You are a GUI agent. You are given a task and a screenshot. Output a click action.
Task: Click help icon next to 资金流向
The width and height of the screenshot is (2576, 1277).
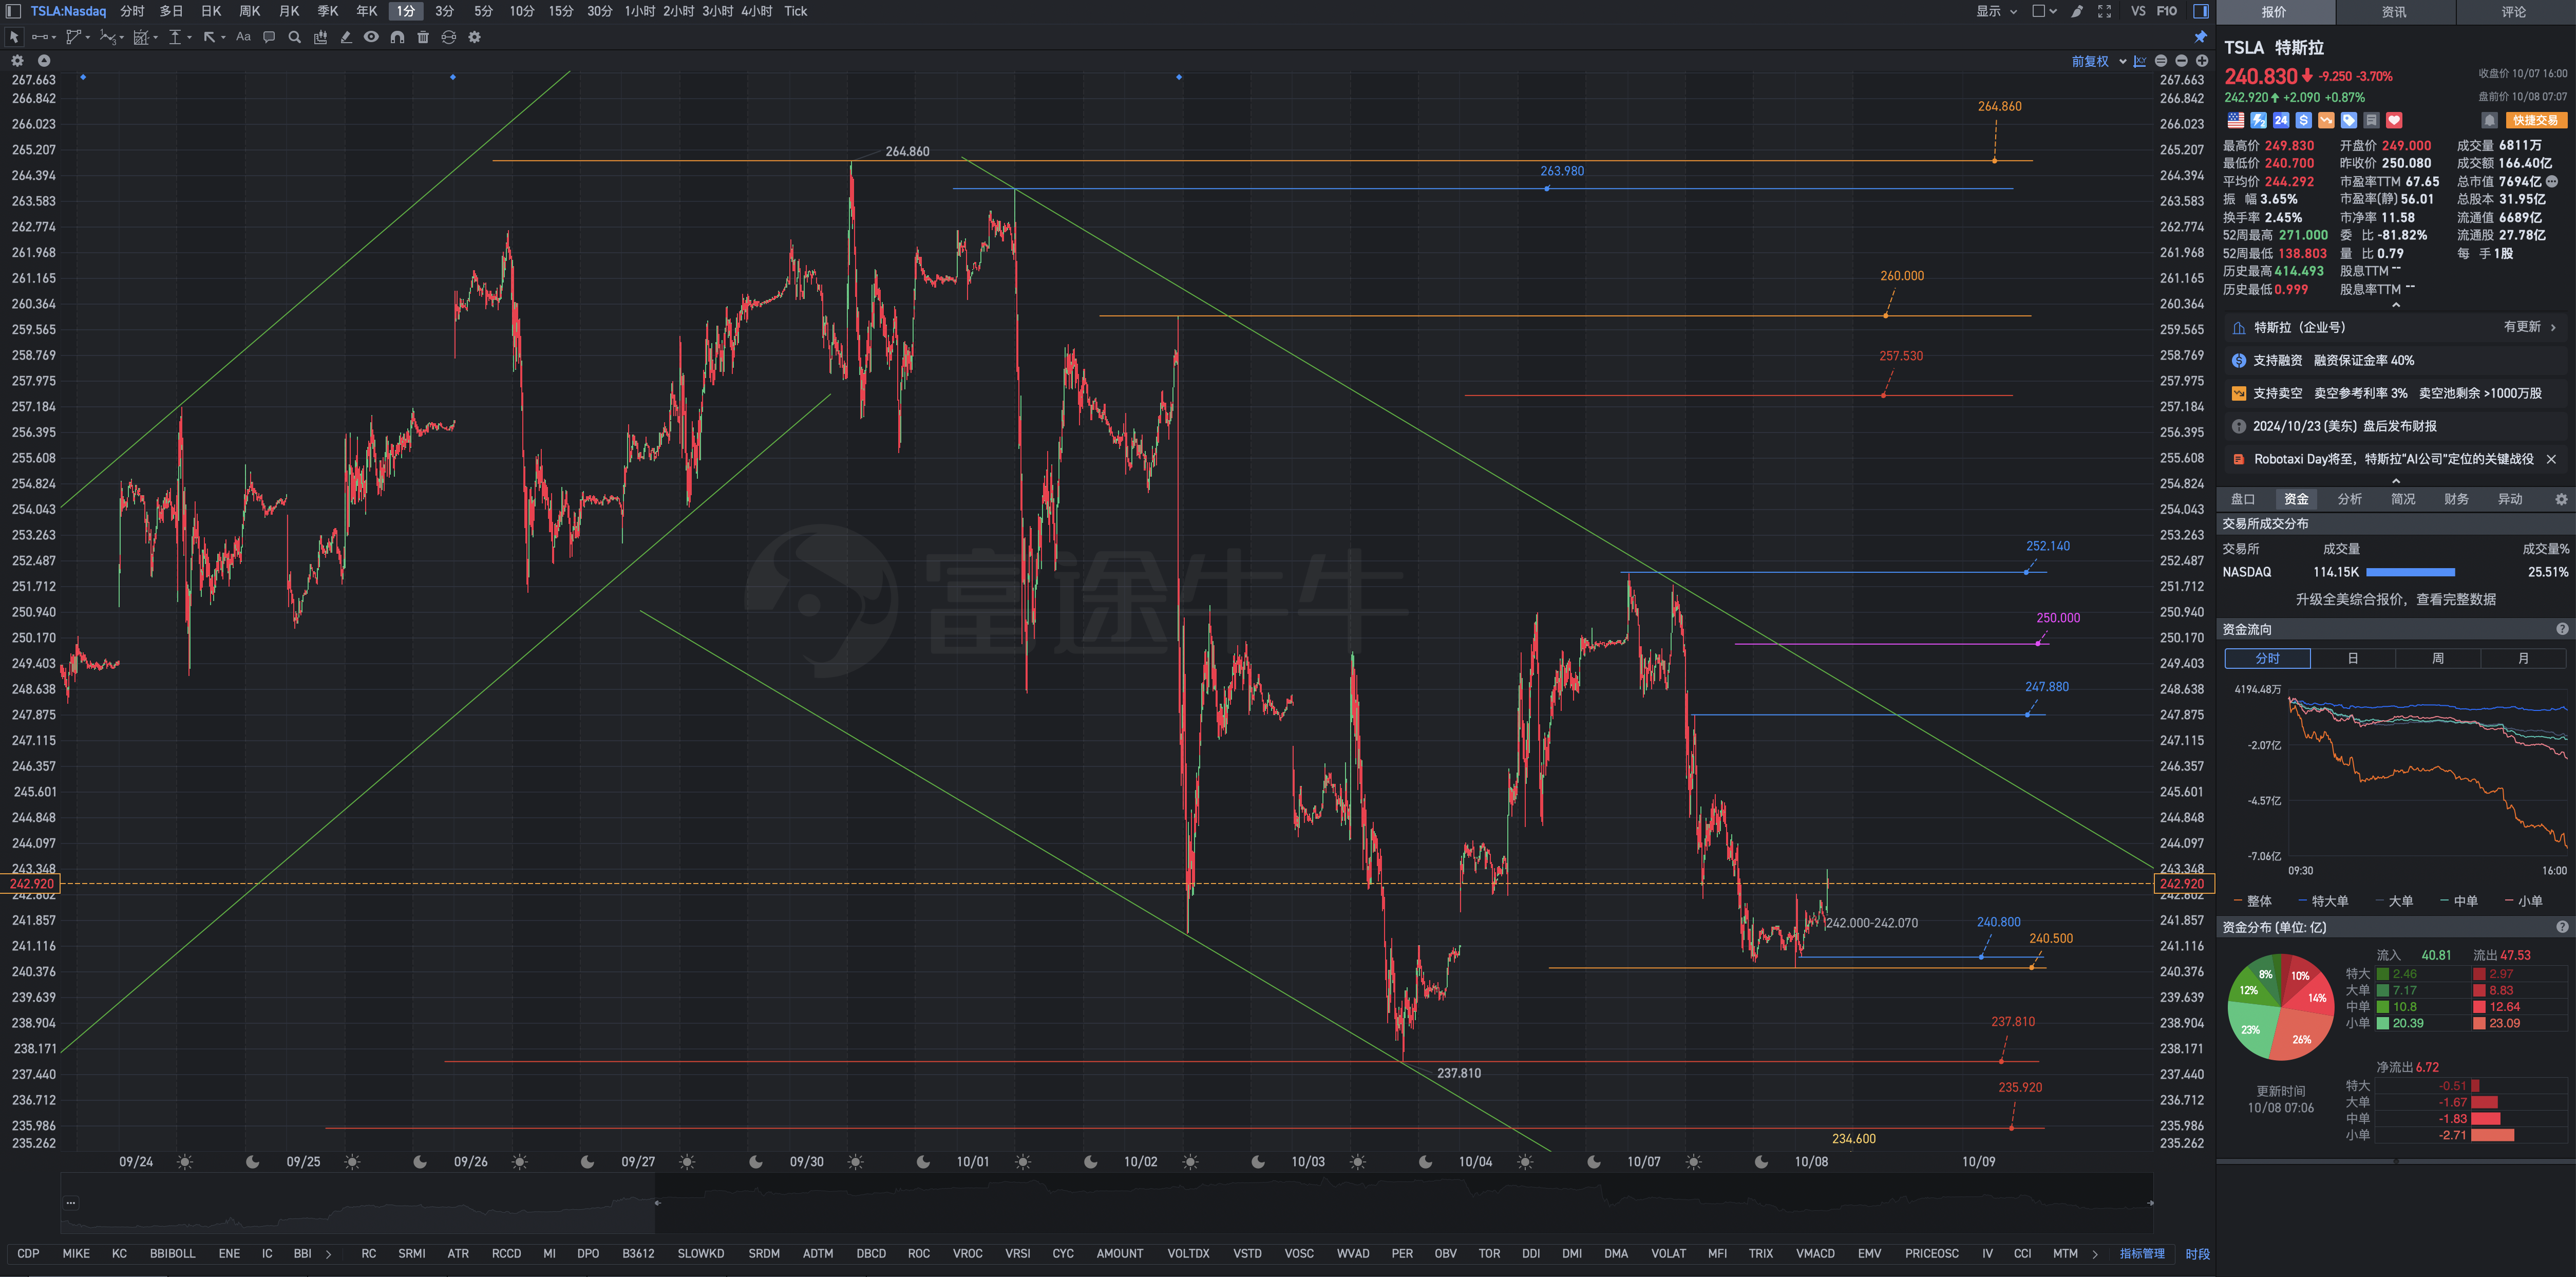2562,629
